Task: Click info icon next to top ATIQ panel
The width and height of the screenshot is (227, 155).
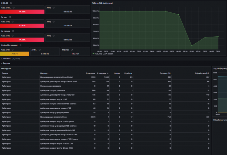Action: pyautogui.click(x=53, y=8)
